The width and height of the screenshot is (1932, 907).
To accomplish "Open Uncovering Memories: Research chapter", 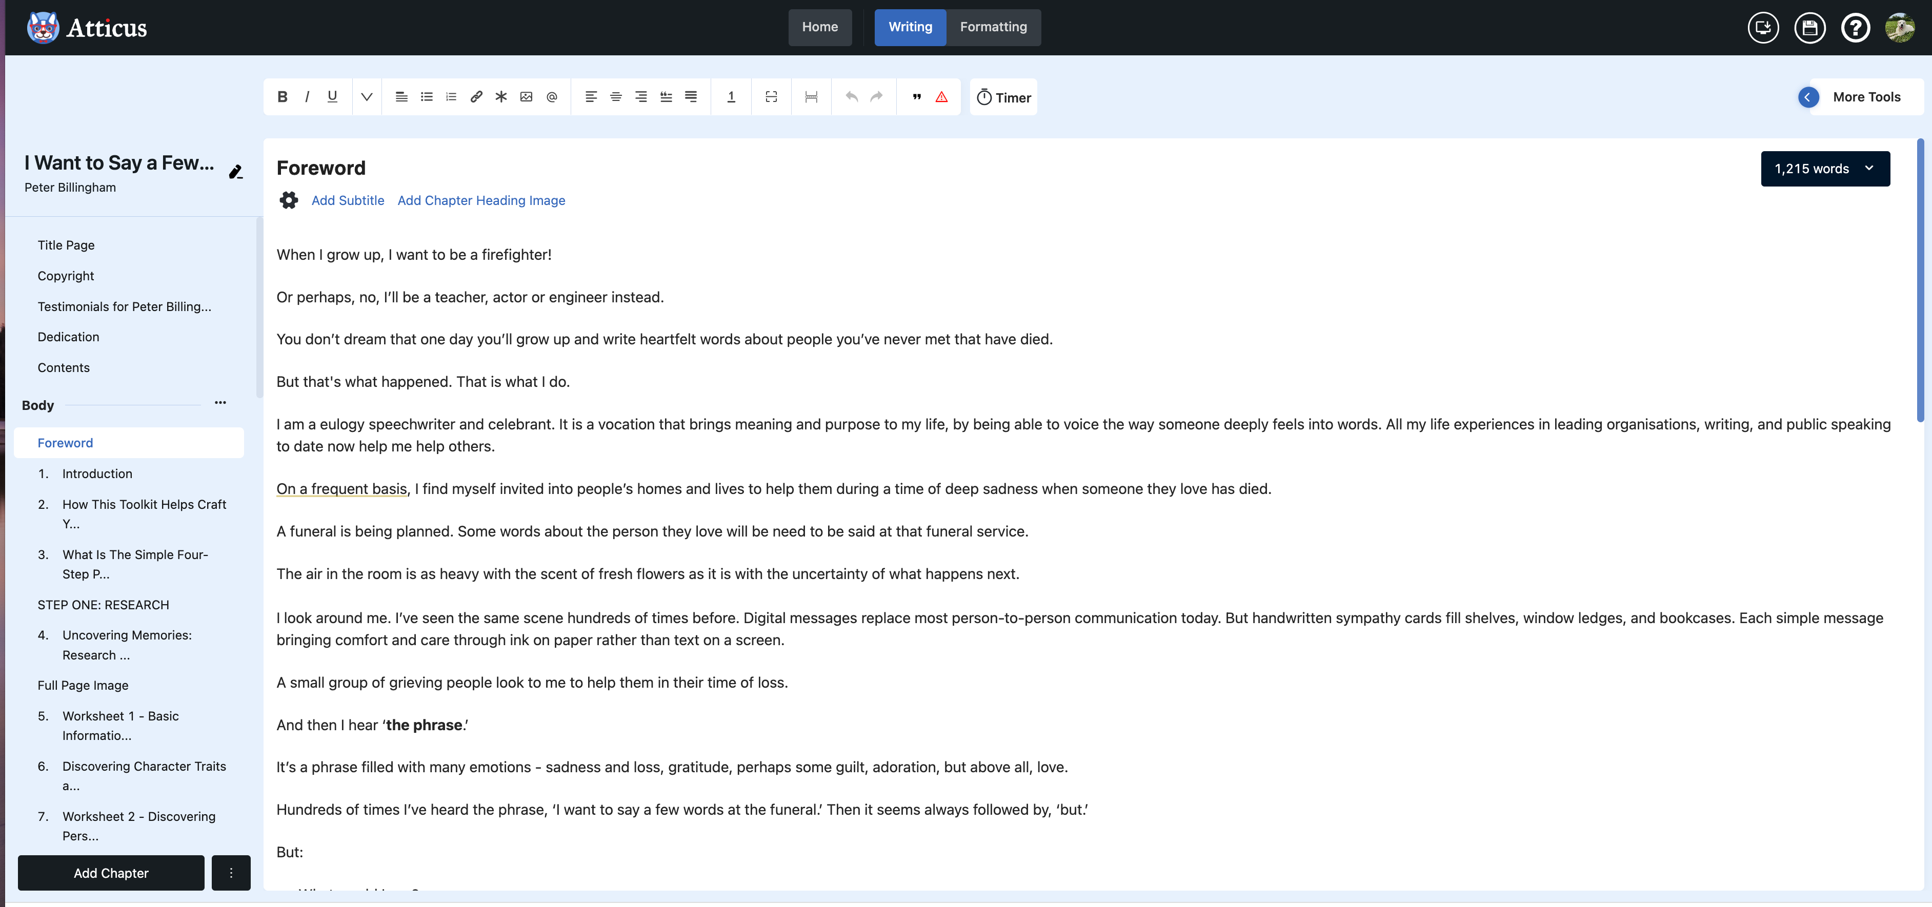I will [x=127, y=645].
